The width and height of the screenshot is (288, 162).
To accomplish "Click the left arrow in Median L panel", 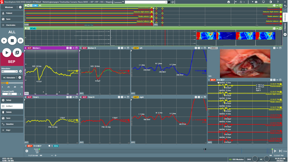I will (43, 92).
